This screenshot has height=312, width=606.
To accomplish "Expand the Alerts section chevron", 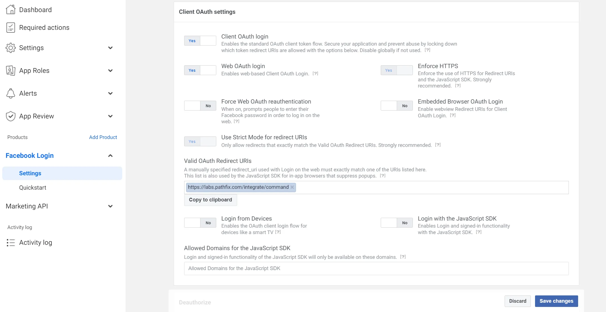I will click(x=110, y=93).
